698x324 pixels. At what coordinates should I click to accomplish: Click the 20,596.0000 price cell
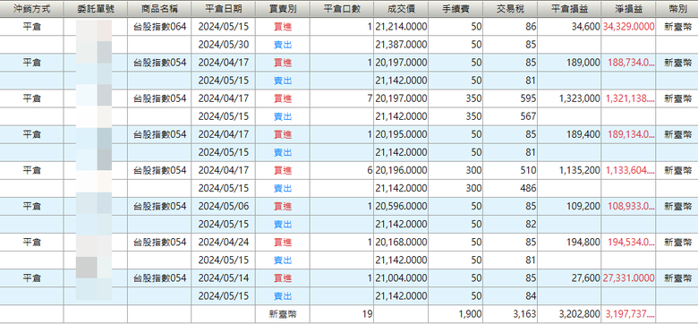pos(401,206)
